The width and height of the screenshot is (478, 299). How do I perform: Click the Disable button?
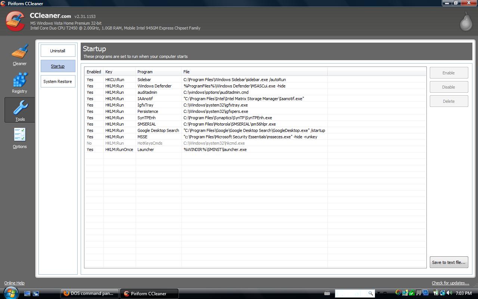click(x=448, y=87)
